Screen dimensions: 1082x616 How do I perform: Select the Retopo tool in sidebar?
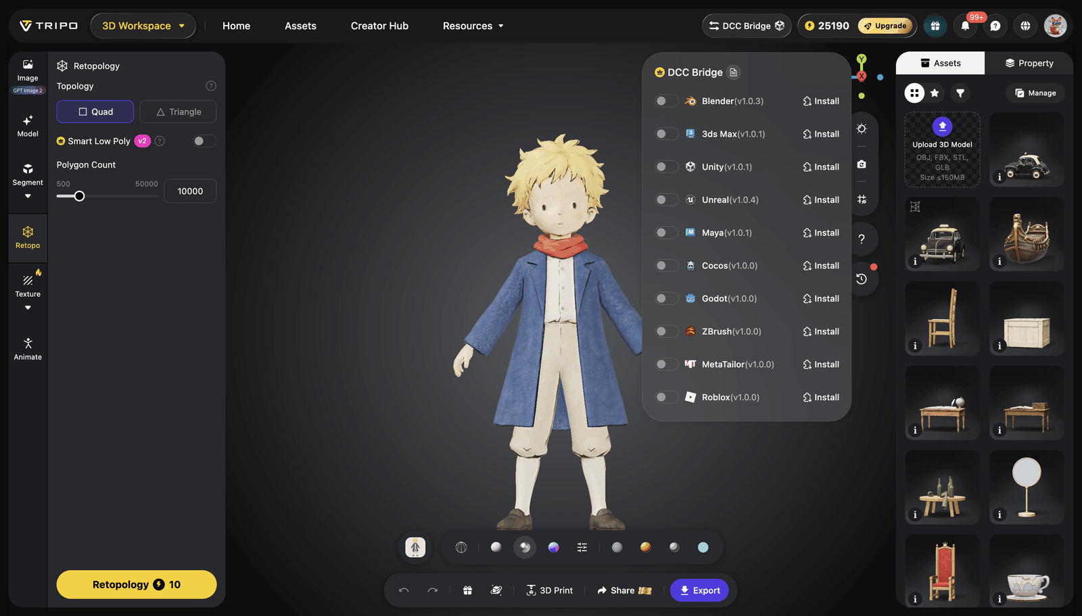28,238
